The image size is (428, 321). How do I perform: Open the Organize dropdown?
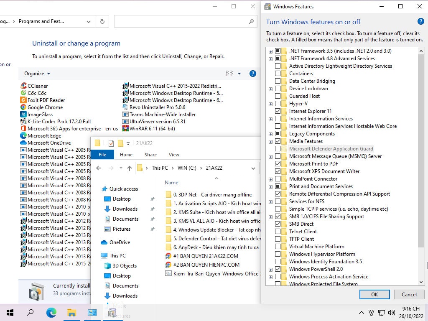[37, 74]
